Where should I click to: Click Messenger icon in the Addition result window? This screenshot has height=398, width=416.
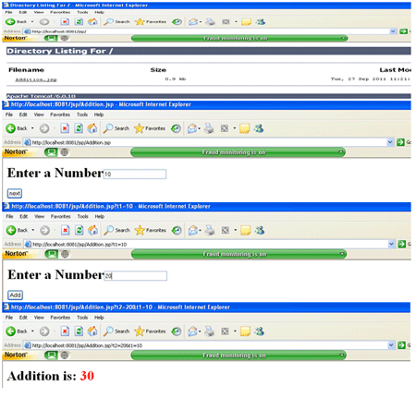pos(260,332)
